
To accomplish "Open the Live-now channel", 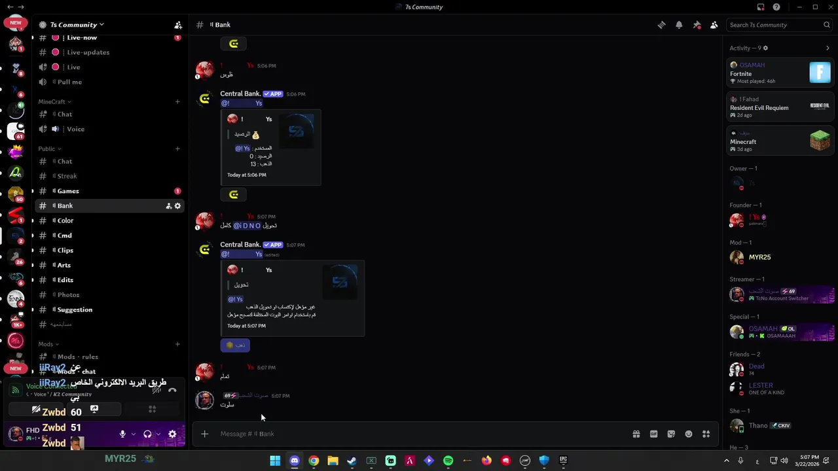I will point(109,37).
